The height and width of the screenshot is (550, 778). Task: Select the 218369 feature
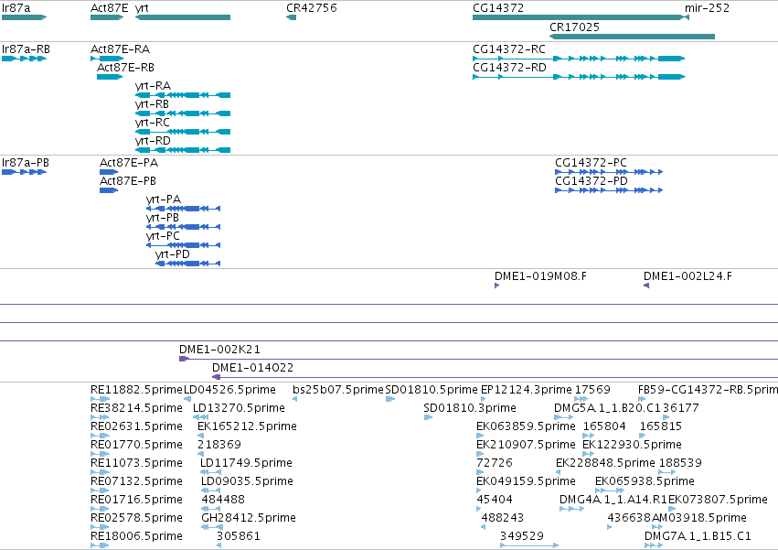[x=200, y=454]
